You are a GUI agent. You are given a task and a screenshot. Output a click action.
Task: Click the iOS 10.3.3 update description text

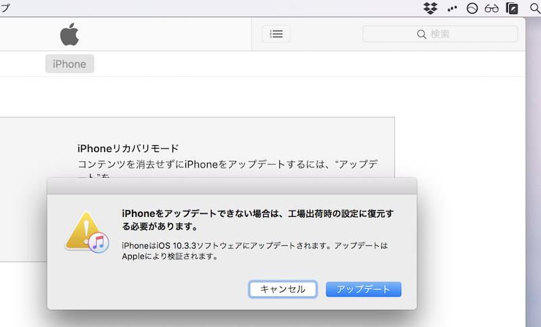(254, 251)
